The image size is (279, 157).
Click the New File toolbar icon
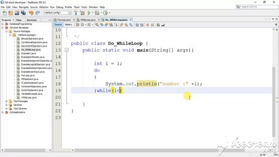pyautogui.click(x=5, y=13)
